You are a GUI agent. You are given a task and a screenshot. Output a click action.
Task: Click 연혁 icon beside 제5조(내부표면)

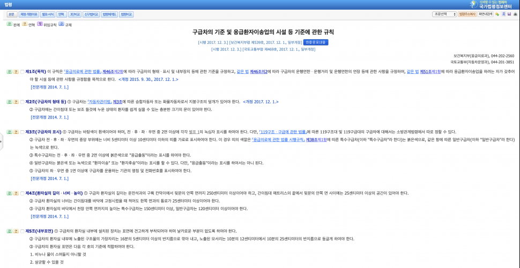point(15,231)
